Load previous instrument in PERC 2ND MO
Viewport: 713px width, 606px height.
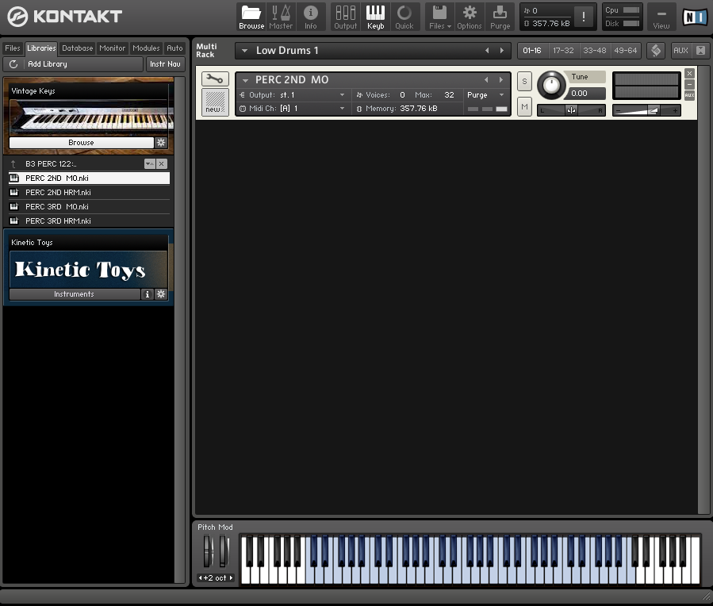coord(486,80)
